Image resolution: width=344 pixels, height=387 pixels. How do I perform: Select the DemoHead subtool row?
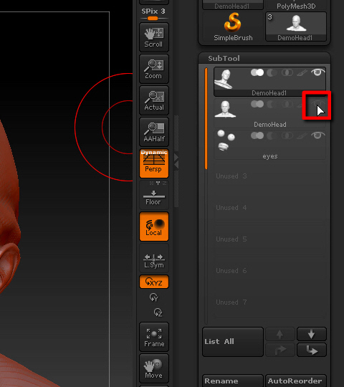(269, 113)
